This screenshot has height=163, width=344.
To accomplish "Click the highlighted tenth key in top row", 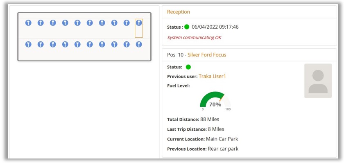I will (139, 23).
